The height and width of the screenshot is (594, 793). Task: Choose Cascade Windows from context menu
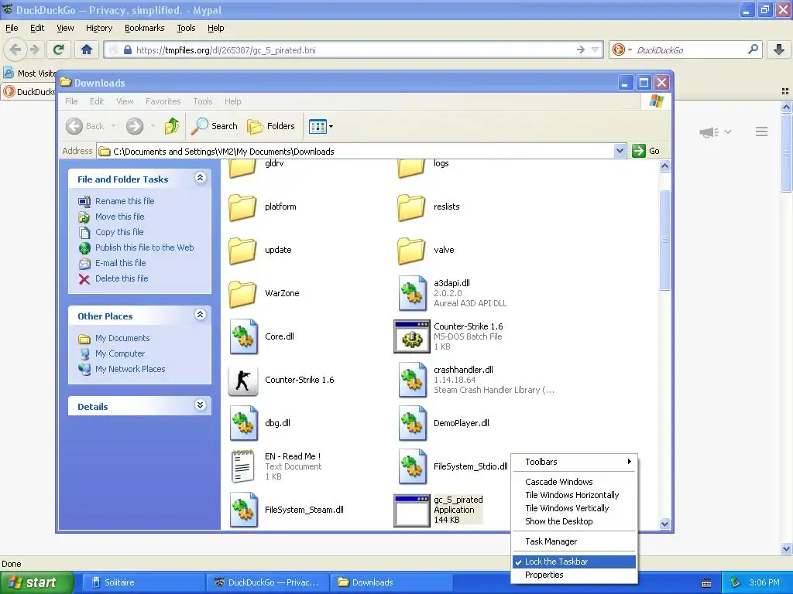click(574, 482)
